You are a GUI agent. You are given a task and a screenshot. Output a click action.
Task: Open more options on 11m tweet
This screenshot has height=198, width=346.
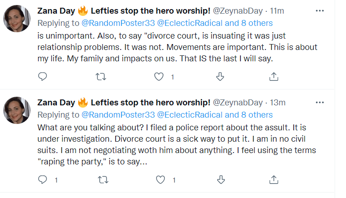click(321, 10)
